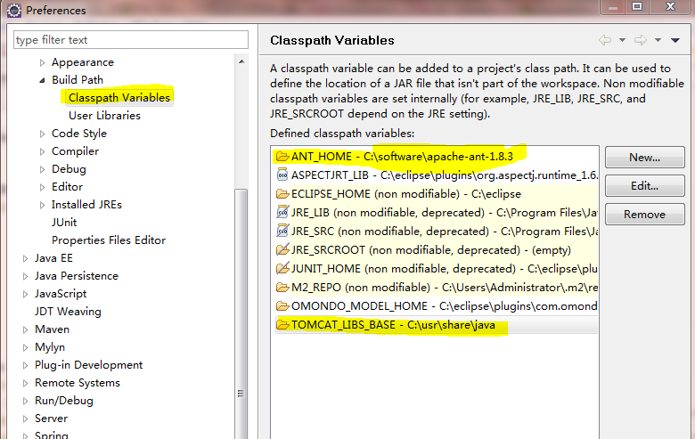Image resolution: width=695 pixels, height=439 pixels.
Task: Expand the Installed JREs node
Action: click(x=42, y=205)
